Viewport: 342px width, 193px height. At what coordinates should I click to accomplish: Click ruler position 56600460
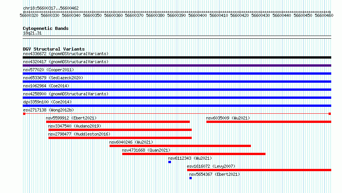324,15
